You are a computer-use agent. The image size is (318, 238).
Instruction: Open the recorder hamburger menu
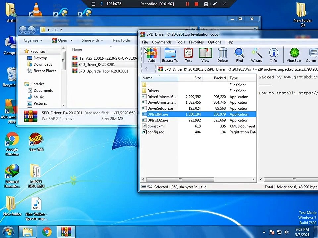click(93, 4)
